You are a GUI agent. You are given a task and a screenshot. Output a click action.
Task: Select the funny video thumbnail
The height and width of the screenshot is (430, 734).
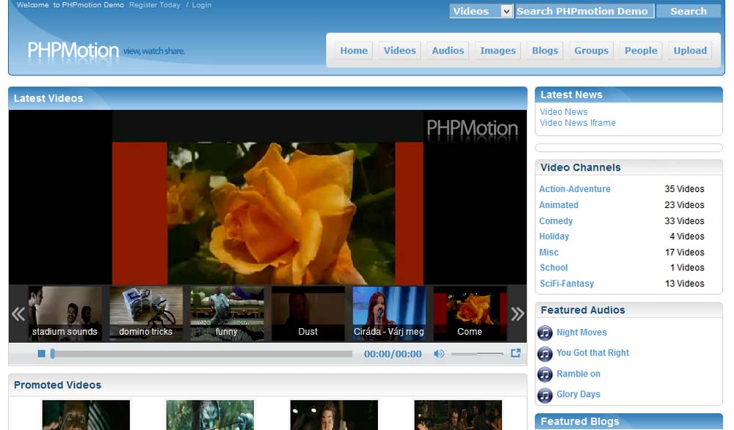tap(227, 314)
